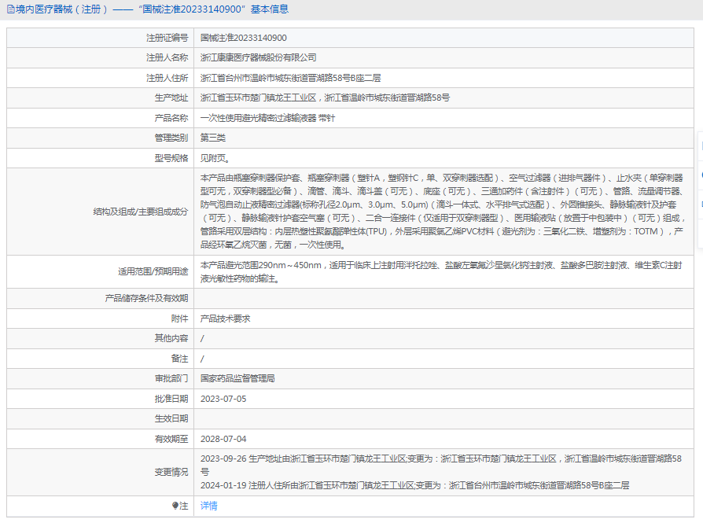
Task: Click the 有效期至 label
Action: 171,439
